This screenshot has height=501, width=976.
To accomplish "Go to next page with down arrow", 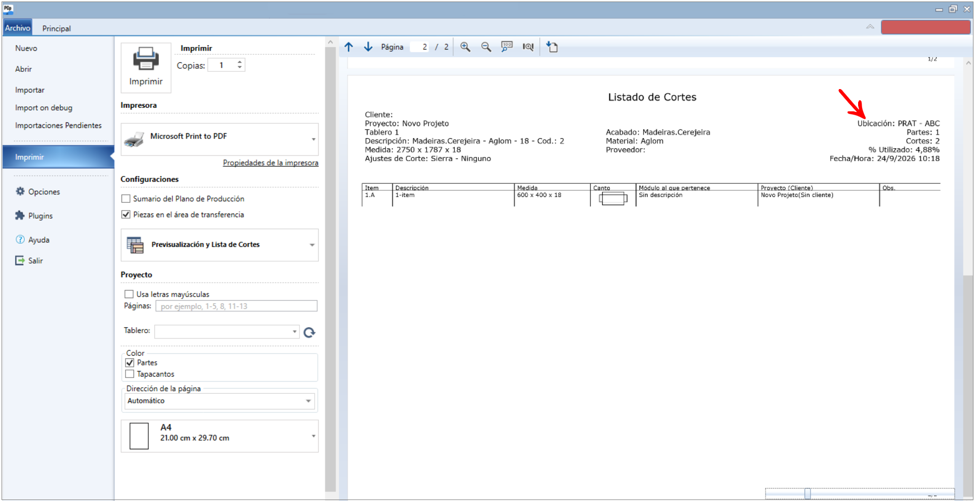I will [368, 47].
